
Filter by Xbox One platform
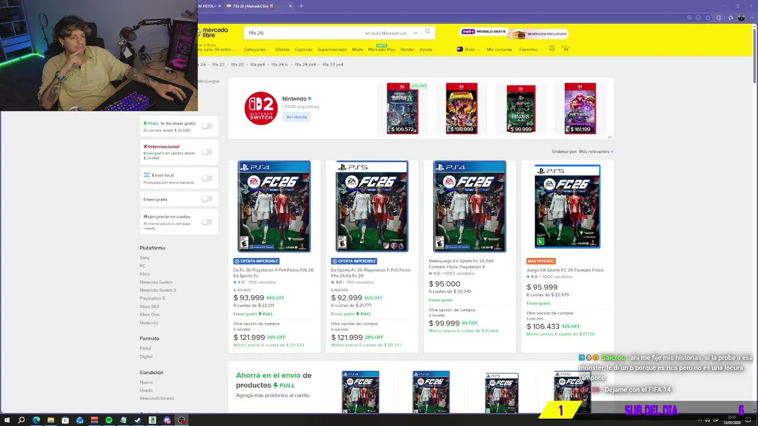coord(149,315)
